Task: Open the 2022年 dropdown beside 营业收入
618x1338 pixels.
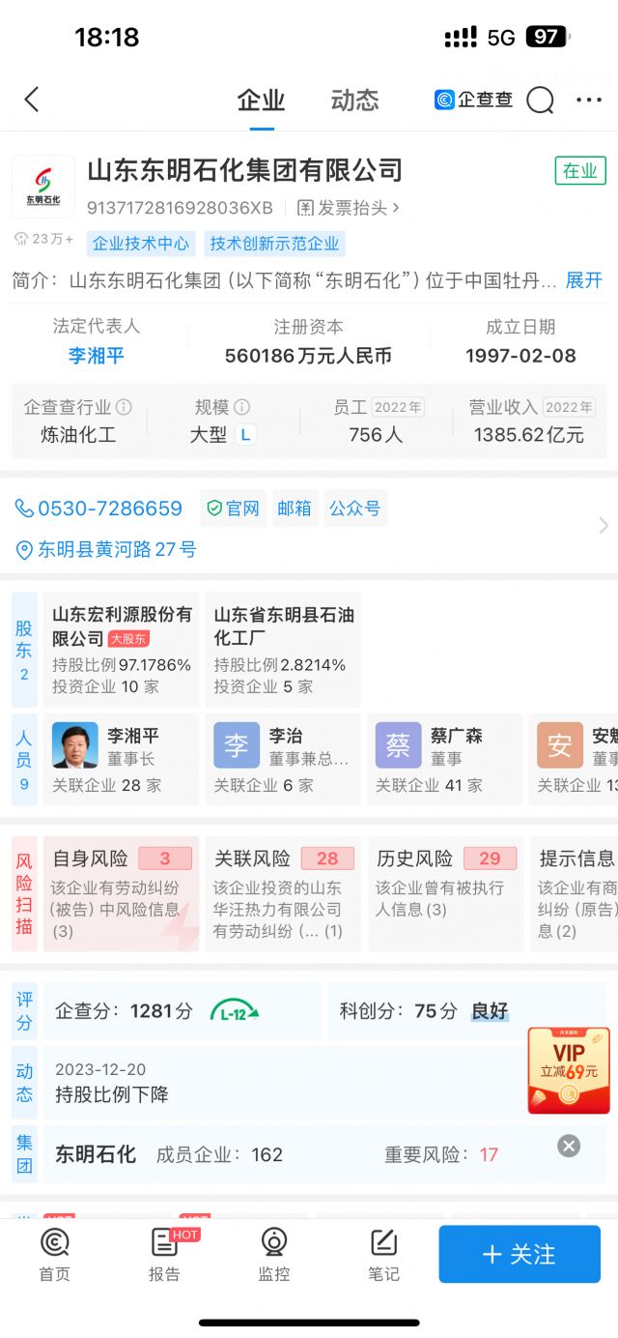Action: (x=569, y=407)
